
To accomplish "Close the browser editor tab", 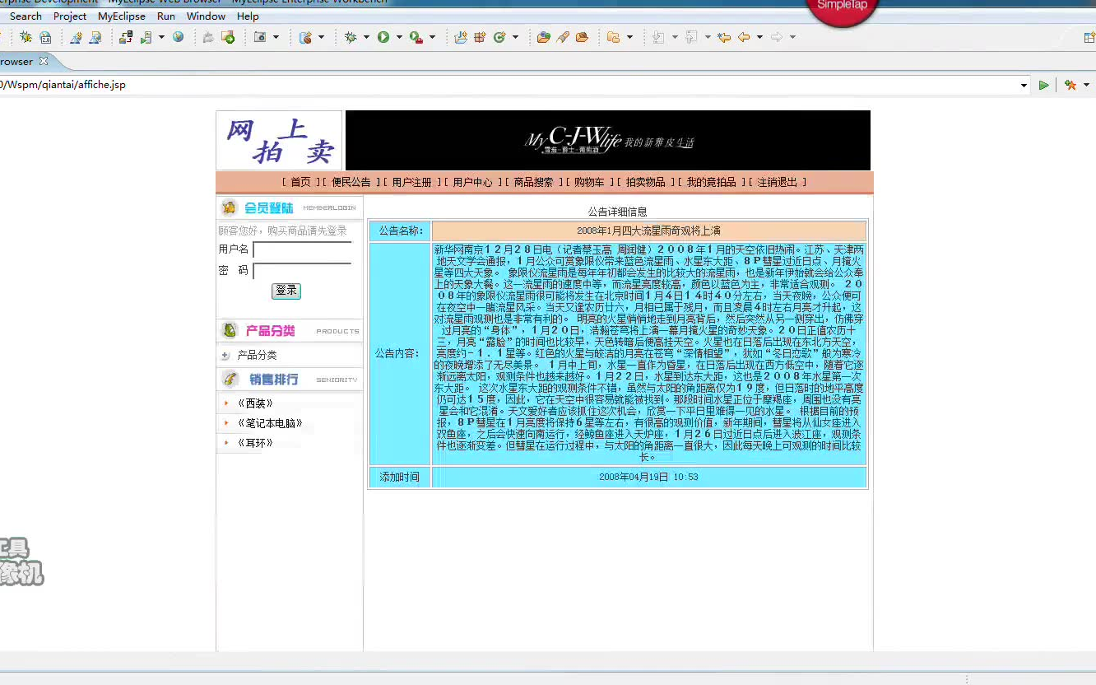I will [x=44, y=61].
